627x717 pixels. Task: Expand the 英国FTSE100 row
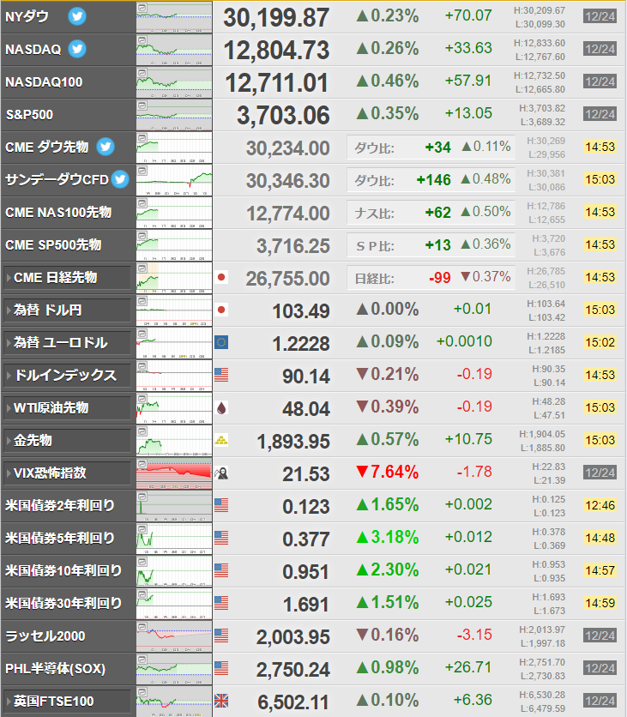[x=67, y=701]
